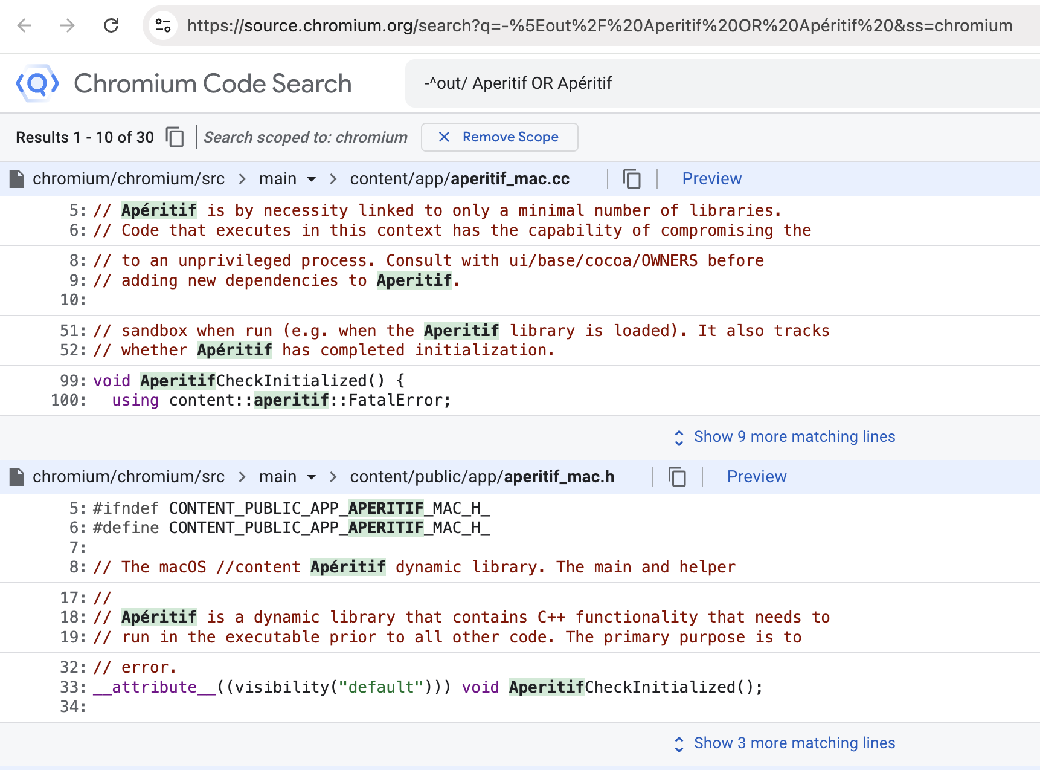Open line 5 #ifndef CONTENT_PUBLIC_APP_APERITIF_MAC_H_
The height and width of the screenshot is (770, 1040).
click(291, 508)
